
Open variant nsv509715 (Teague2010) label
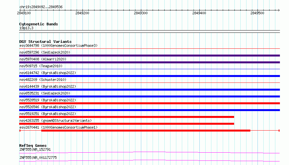point(41,66)
